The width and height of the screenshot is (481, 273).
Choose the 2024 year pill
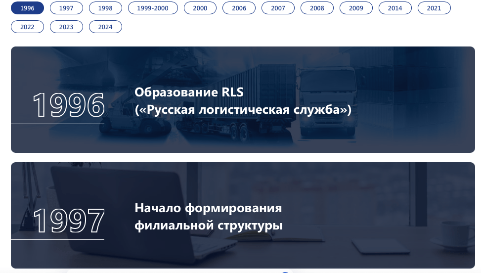pyautogui.click(x=105, y=27)
